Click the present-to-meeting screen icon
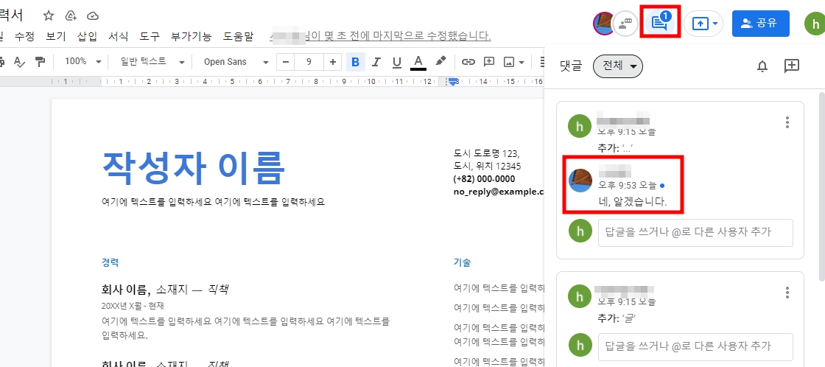Screen dimensions: 825x367 (701, 23)
